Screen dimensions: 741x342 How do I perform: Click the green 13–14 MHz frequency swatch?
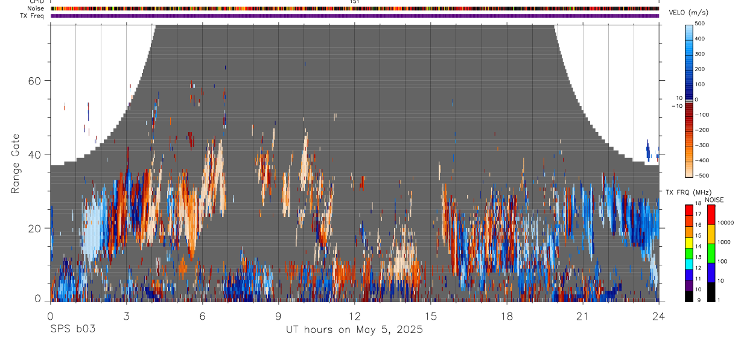pos(689,253)
